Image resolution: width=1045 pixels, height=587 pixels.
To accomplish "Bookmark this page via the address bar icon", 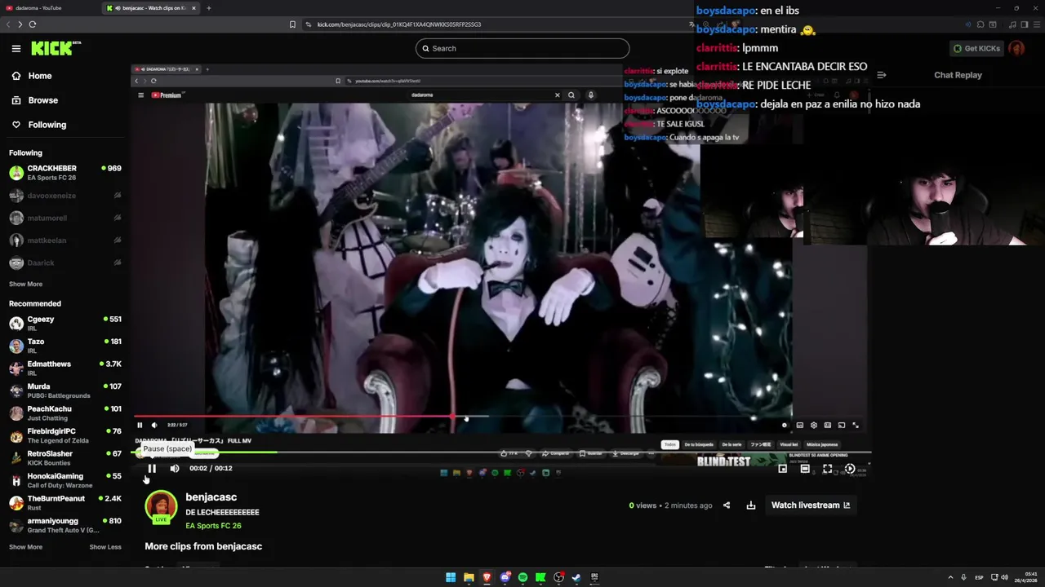I will [x=292, y=24].
